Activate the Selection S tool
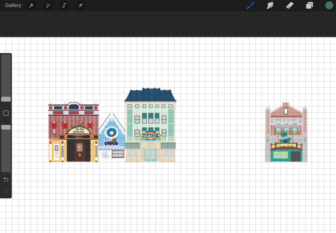The width and height of the screenshot is (336, 233). point(64,5)
